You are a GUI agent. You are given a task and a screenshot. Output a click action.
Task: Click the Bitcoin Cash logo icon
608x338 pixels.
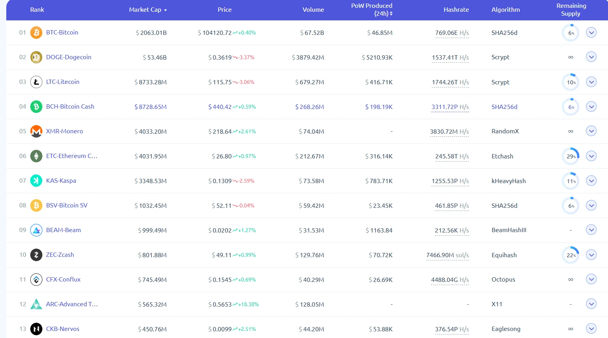(36, 107)
